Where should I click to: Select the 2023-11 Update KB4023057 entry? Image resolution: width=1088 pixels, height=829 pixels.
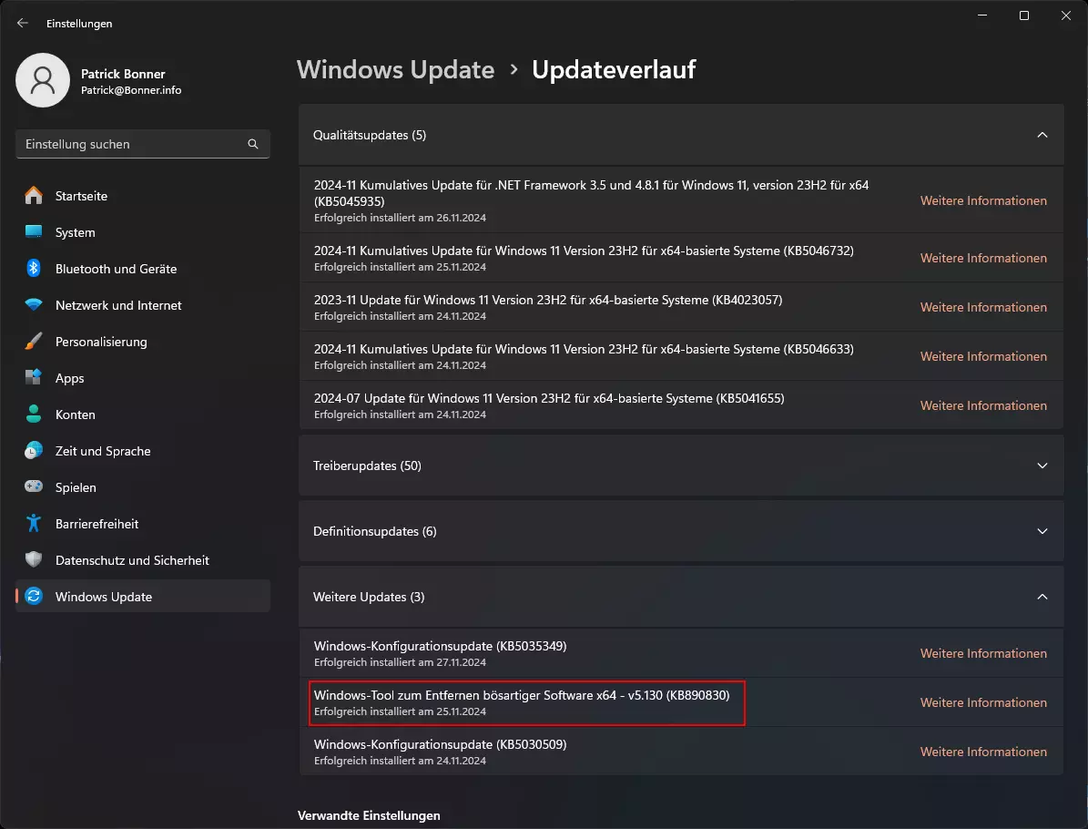point(681,307)
